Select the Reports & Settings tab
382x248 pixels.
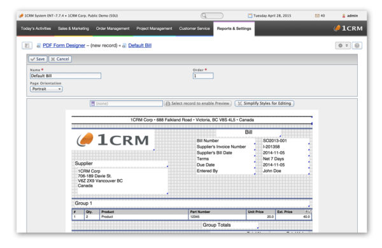234,29
